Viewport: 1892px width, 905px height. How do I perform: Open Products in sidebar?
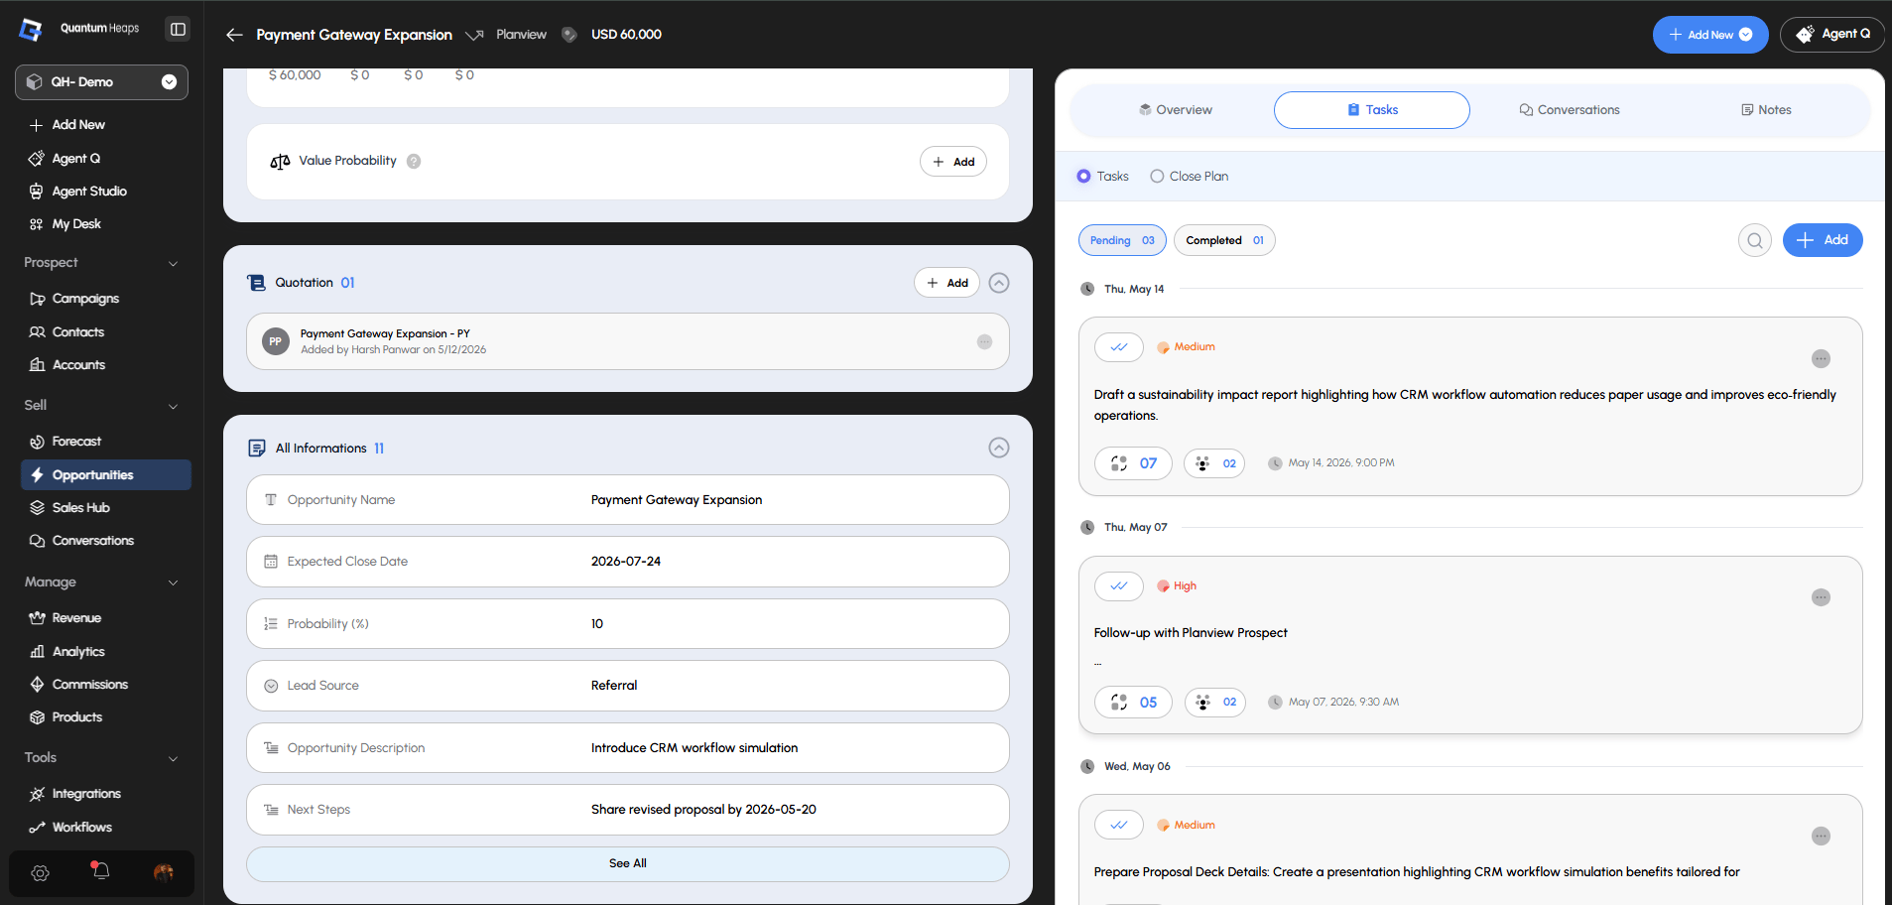76,716
